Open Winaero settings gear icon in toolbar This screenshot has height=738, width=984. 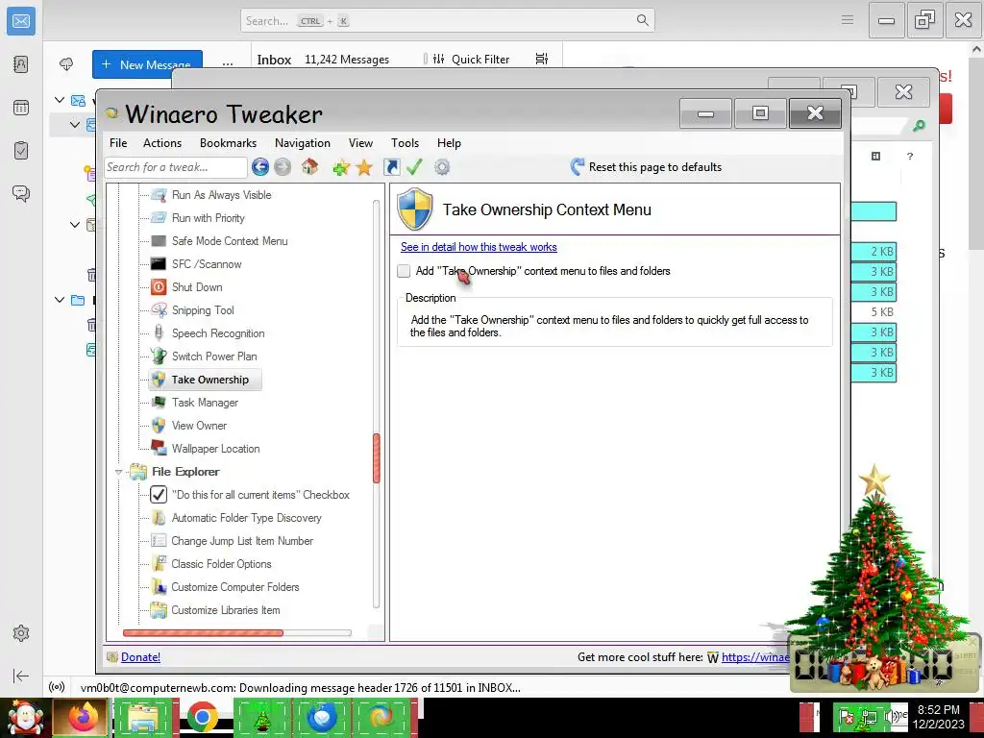click(442, 167)
